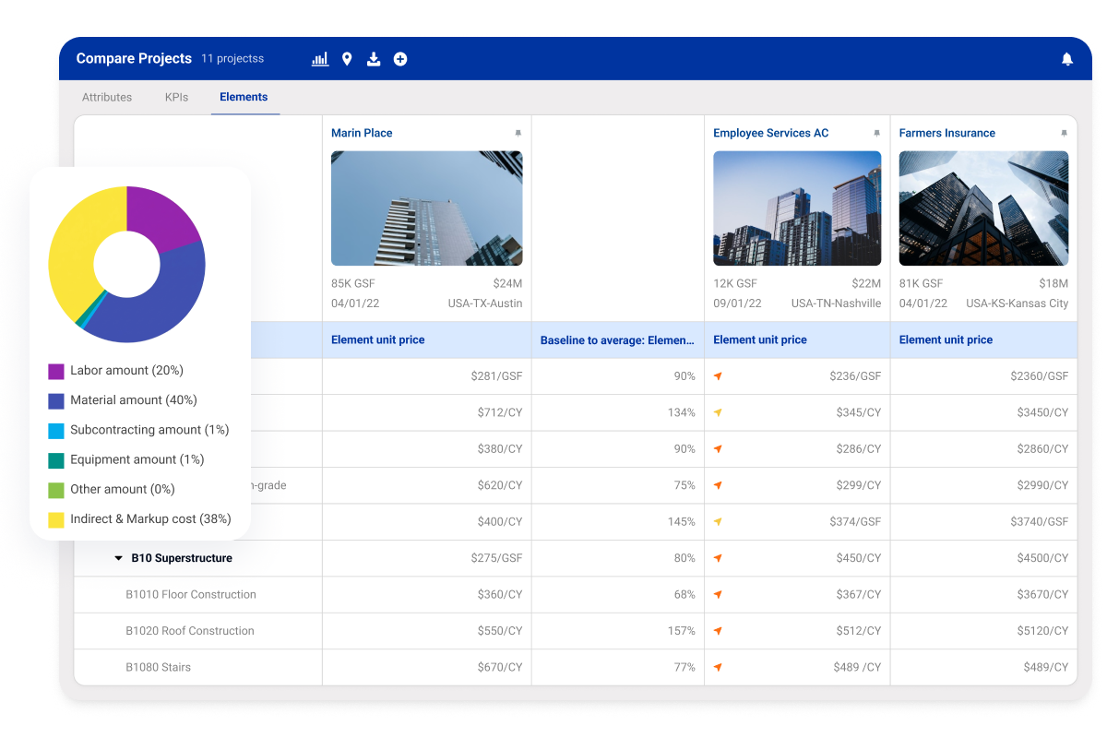This screenshot has height=738, width=1107.
Task: Toggle pin on Employee Services AC column
Action: pyautogui.click(x=876, y=134)
